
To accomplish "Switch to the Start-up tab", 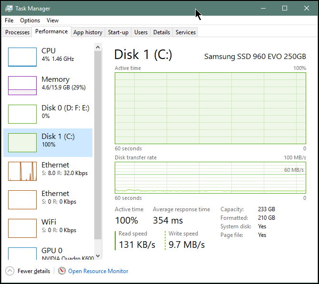I will click(118, 32).
